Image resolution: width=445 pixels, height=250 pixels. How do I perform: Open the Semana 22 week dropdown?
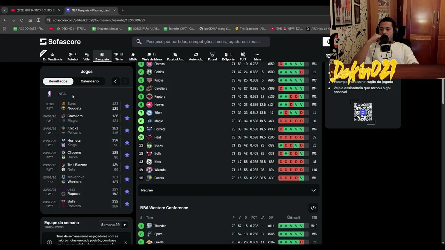coord(114,225)
